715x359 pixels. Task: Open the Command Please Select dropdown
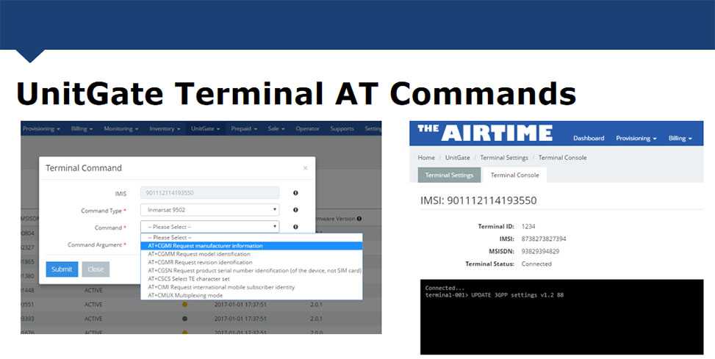coord(209,227)
